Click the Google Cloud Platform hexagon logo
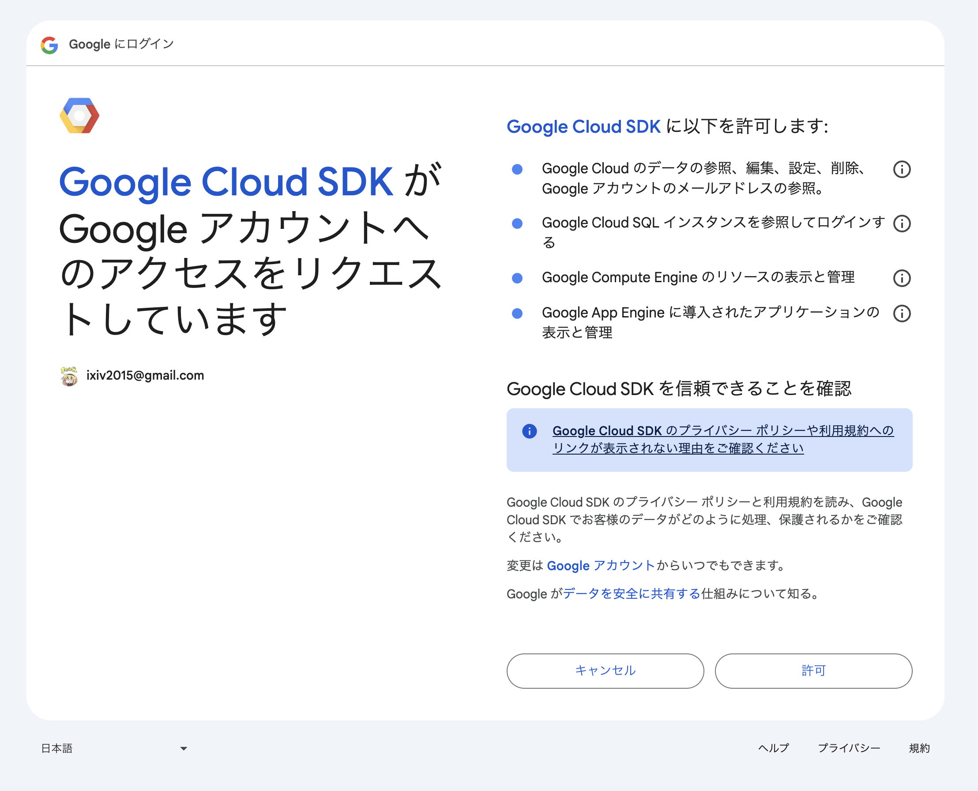 [x=79, y=115]
